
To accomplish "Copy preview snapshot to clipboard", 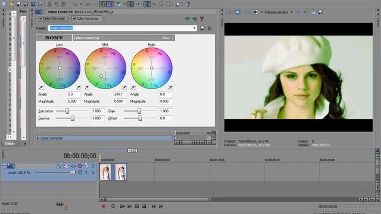I will (x=313, y=12).
